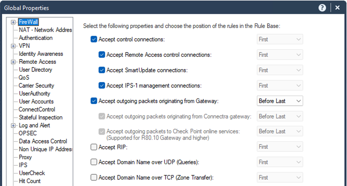Open the Accept RIP position dropdown

pos(280,147)
